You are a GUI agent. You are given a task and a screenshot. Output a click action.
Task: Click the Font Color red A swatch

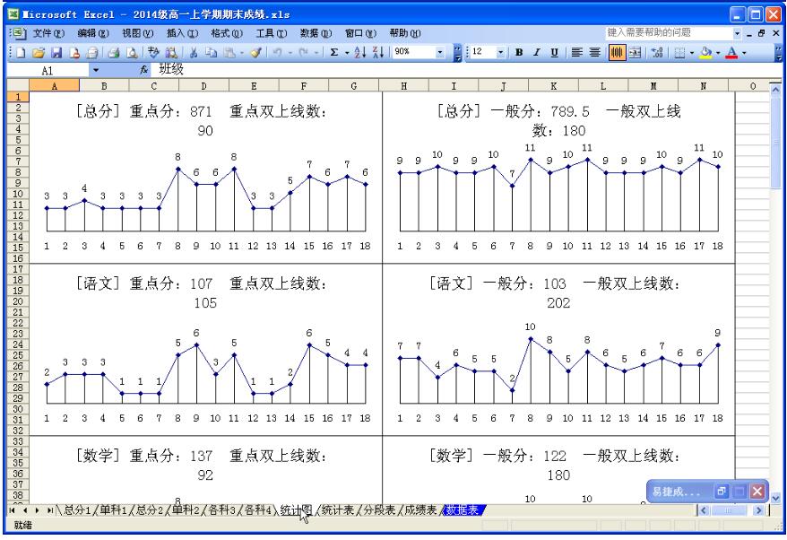click(732, 52)
